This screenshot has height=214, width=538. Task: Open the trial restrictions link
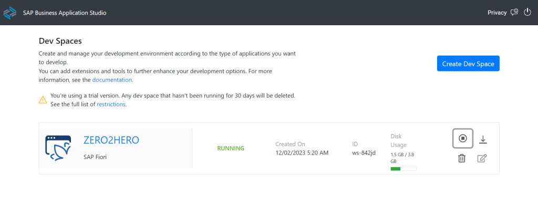(111, 104)
